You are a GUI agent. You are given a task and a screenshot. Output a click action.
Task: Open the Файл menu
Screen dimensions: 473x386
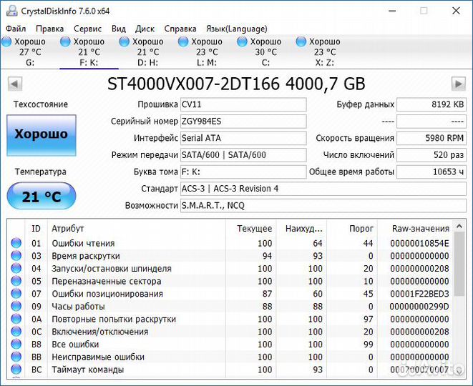(16, 29)
